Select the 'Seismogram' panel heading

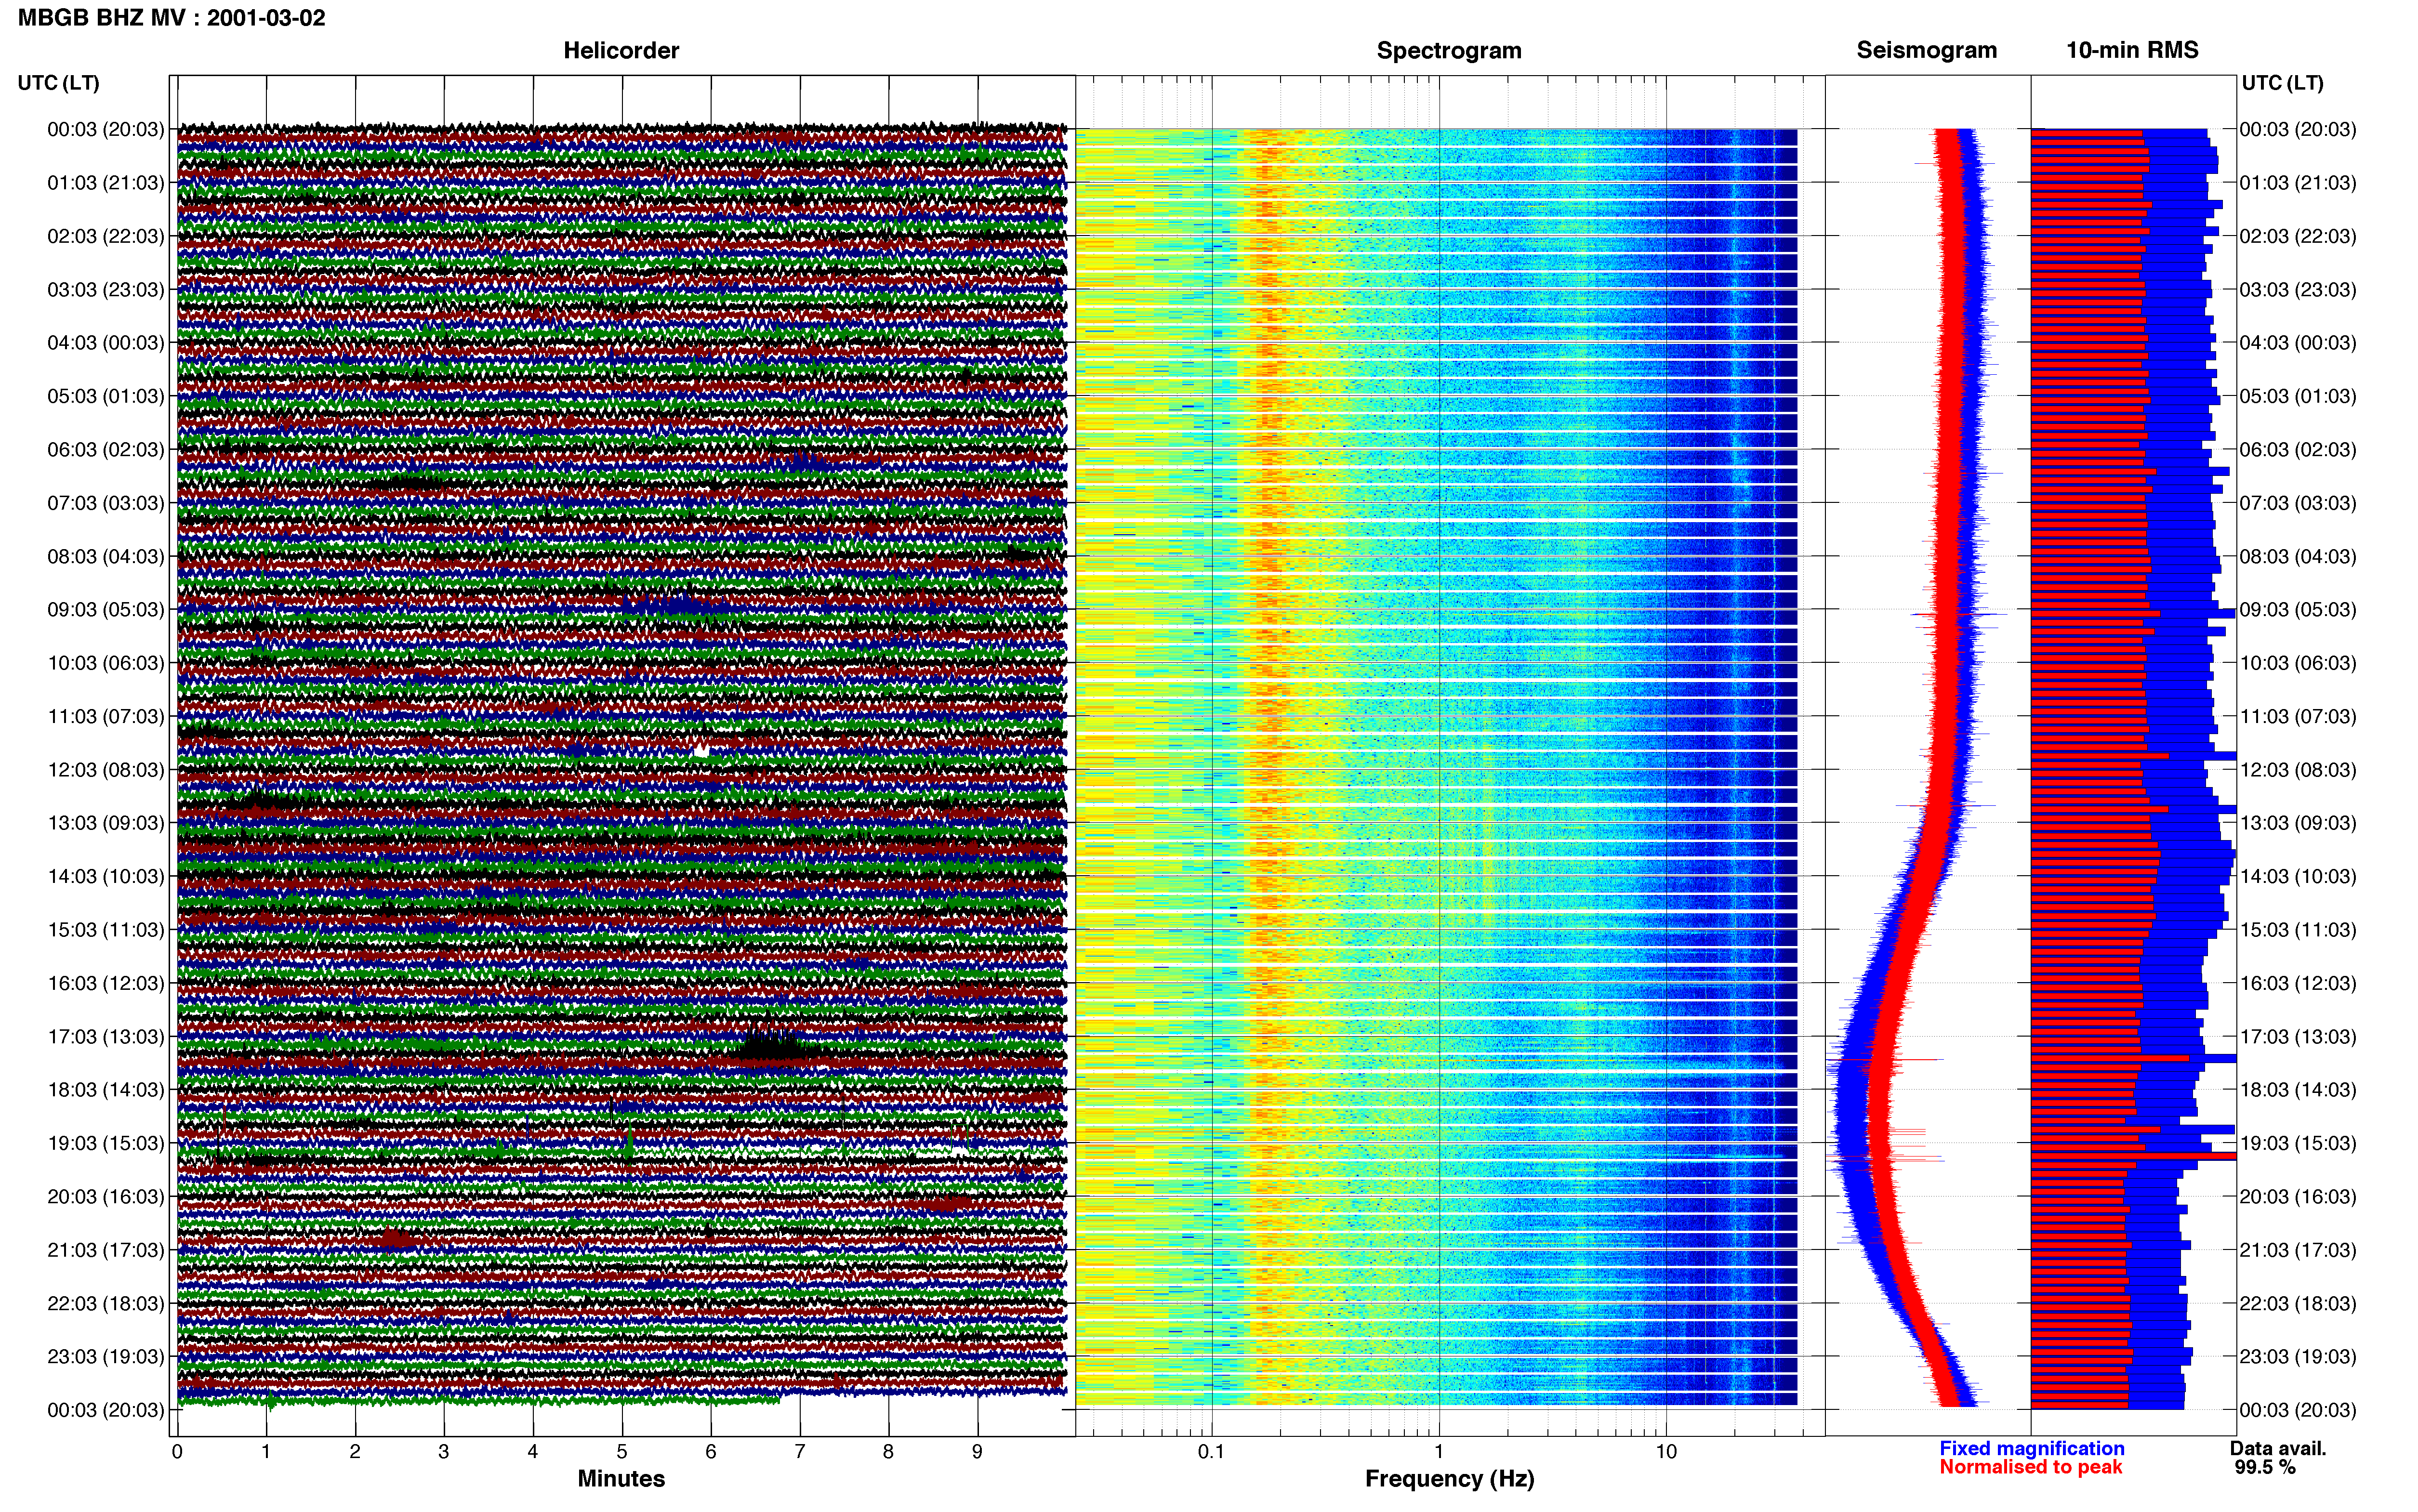[1926, 51]
